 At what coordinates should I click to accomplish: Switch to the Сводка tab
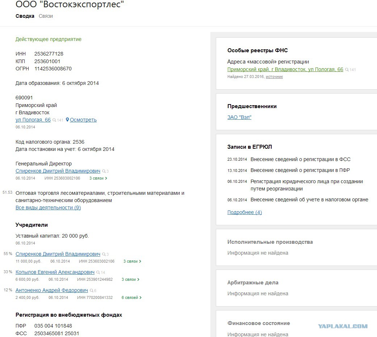tap(25, 16)
